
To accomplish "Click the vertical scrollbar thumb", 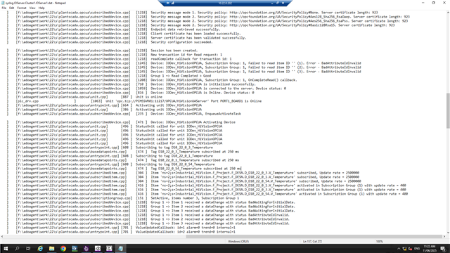I will point(448,111).
